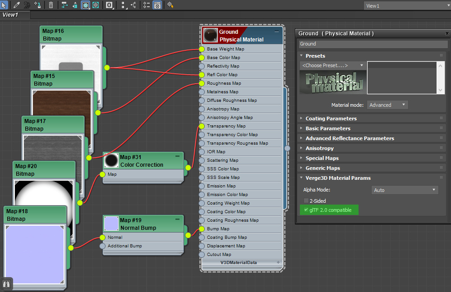Click the Emission Color Map slot label

pyautogui.click(x=227, y=195)
